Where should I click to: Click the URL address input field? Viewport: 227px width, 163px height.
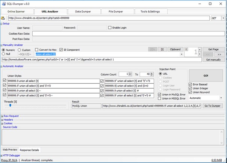tap(109, 18)
